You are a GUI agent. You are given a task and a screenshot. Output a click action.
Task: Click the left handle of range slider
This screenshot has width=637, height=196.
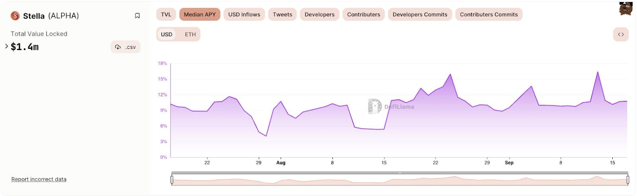pos(172,180)
